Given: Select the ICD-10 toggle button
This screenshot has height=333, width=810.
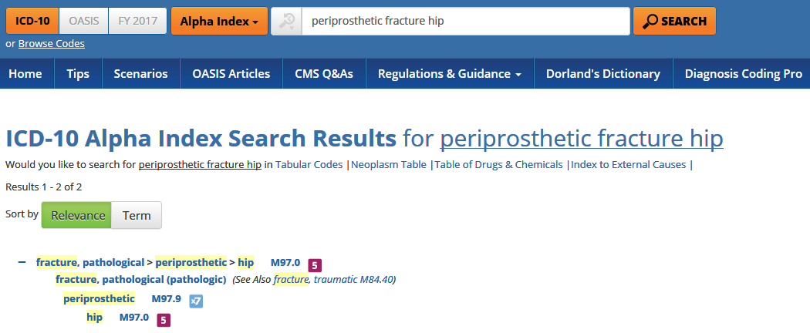Looking at the screenshot, I should [x=32, y=21].
